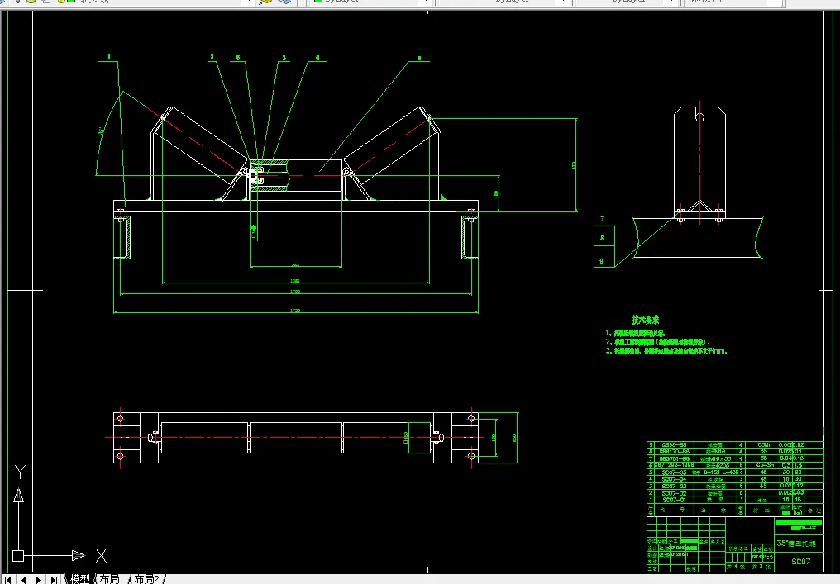
Task: Select the 技术要求 heading text
Action: point(645,320)
